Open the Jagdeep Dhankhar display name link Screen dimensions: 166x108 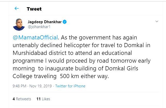tap(45, 22)
